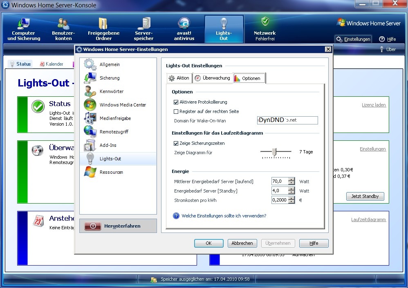
Task: Open Hilfe in the console header
Action: click(388, 39)
